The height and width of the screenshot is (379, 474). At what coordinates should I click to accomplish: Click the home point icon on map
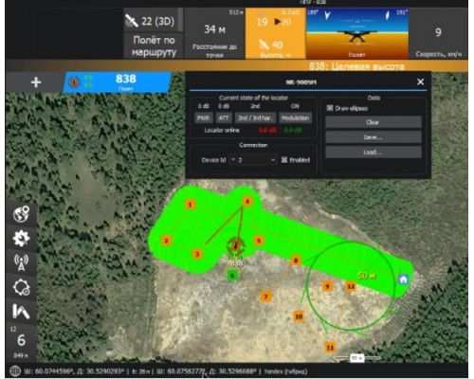pos(403,280)
